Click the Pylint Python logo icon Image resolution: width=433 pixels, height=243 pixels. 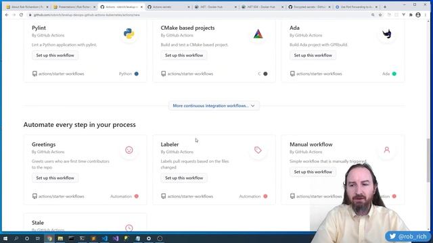(129, 34)
